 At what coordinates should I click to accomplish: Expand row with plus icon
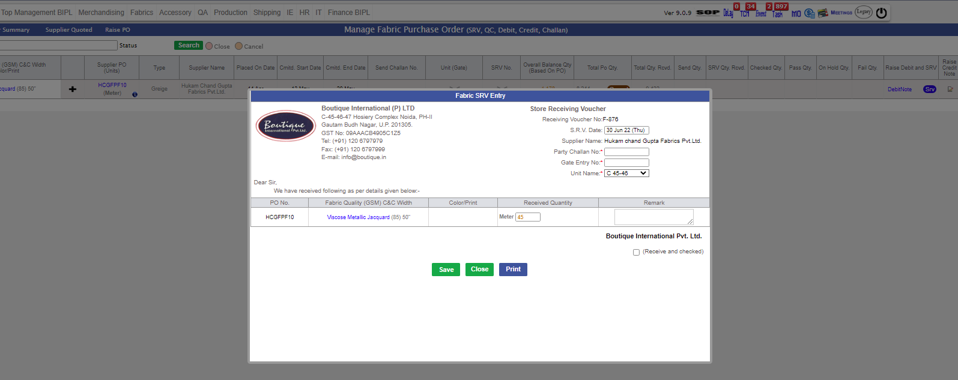pos(73,89)
